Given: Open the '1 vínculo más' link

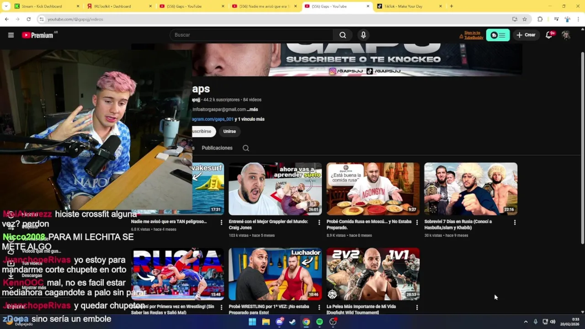Looking at the screenshot, I should [x=251, y=119].
